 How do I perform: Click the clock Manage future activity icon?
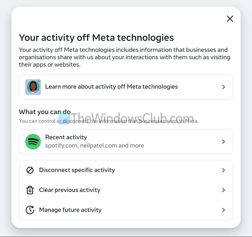(x=30, y=210)
